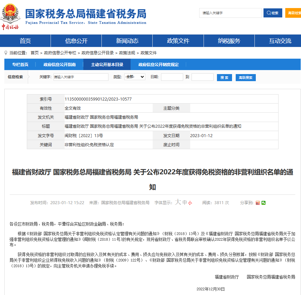Click 搜索 button in the info search bar
The image size is (301, 295).
click(x=224, y=77)
